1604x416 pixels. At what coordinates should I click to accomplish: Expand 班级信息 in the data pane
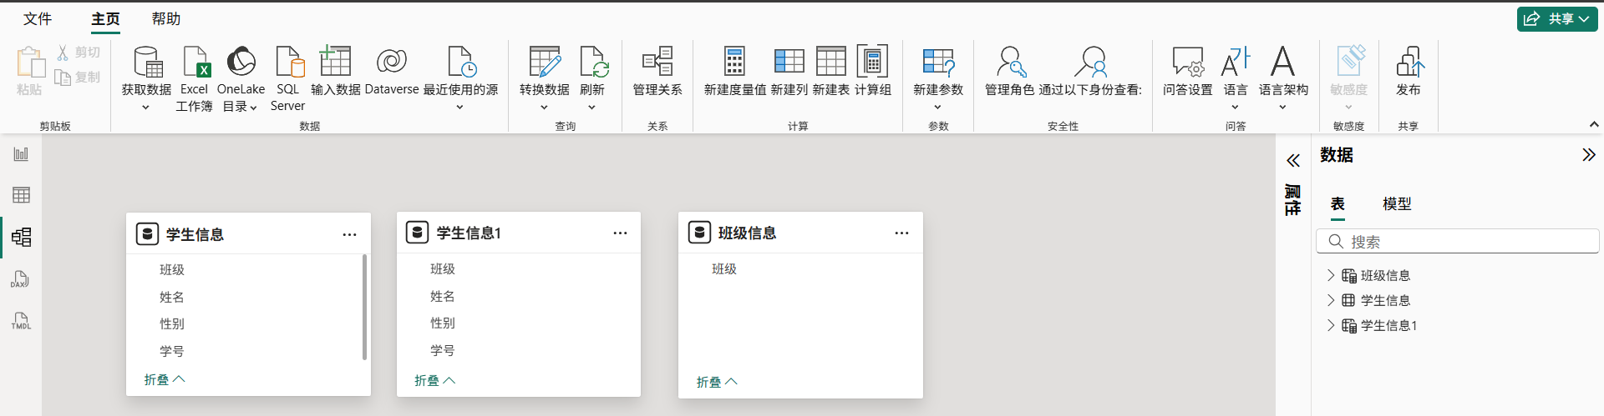(x=1331, y=275)
